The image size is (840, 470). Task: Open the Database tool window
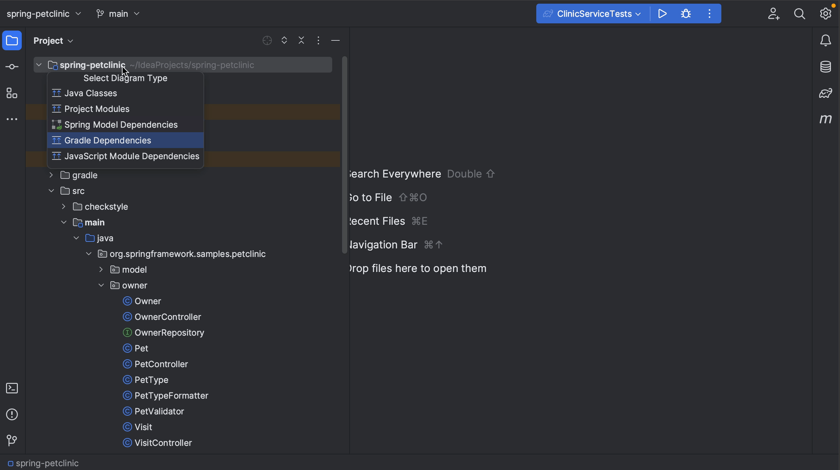826,66
